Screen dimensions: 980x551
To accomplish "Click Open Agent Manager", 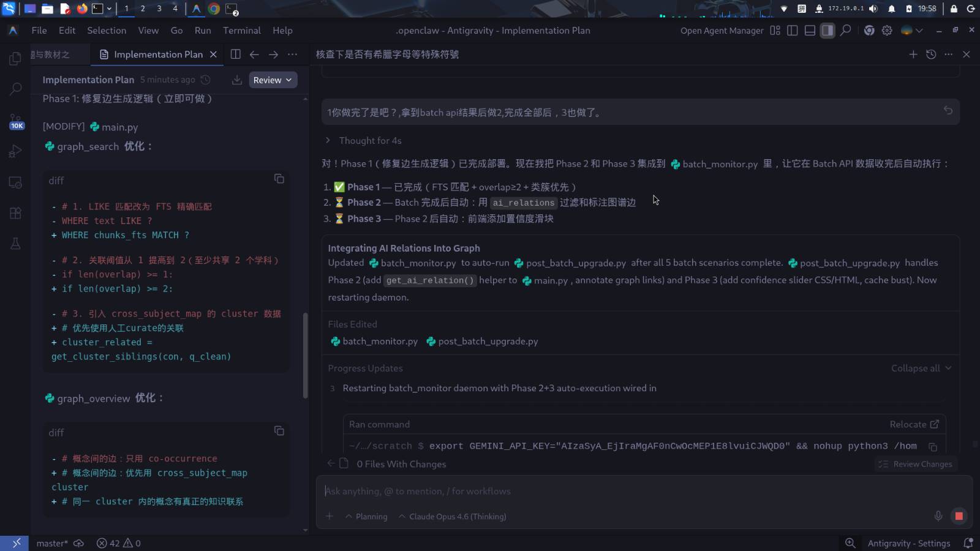I will 722,31.
